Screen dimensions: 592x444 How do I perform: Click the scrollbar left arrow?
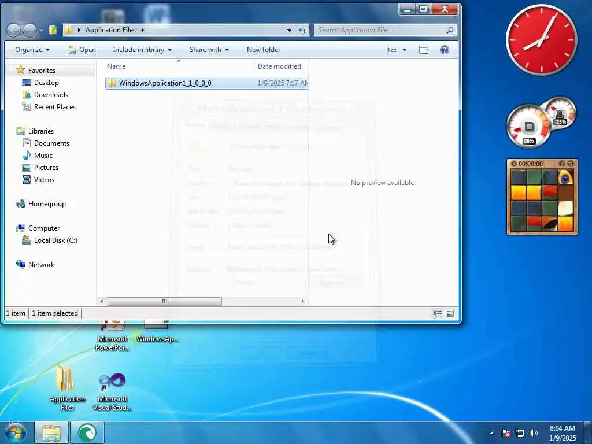pos(101,301)
